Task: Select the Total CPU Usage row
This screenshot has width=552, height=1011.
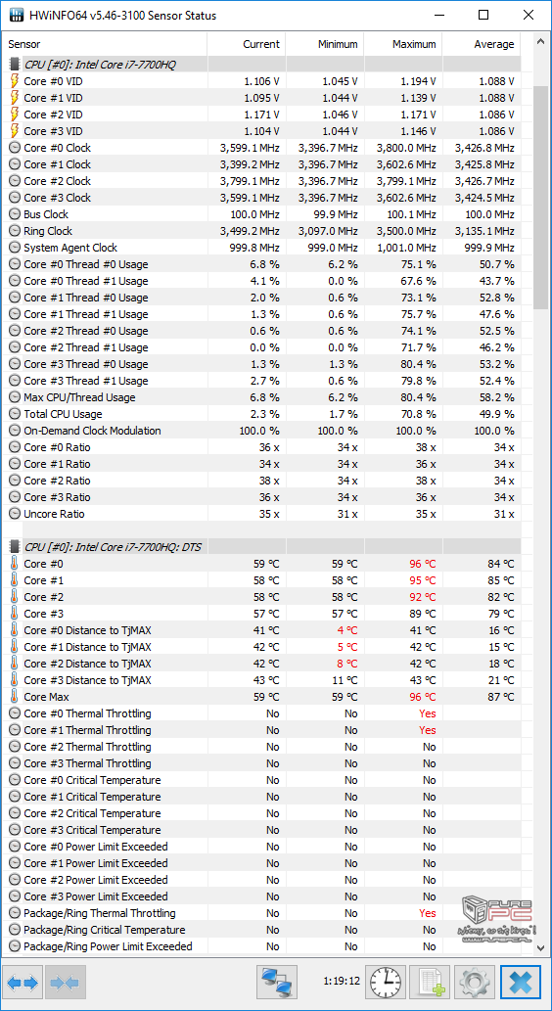Action: point(262,414)
